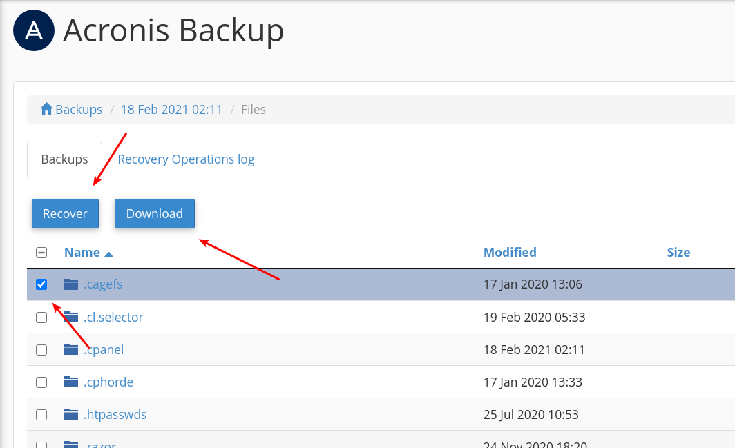The width and height of the screenshot is (735, 448).
Task: Click the Recover button
Action: point(65,213)
